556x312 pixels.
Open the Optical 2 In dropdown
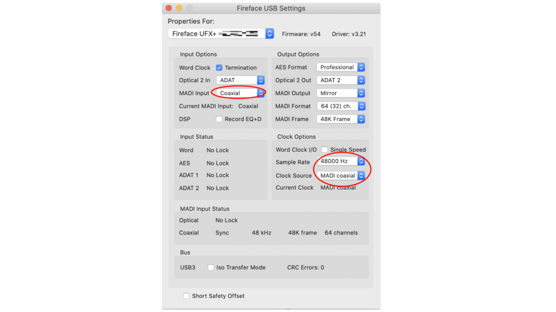pyautogui.click(x=242, y=80)
